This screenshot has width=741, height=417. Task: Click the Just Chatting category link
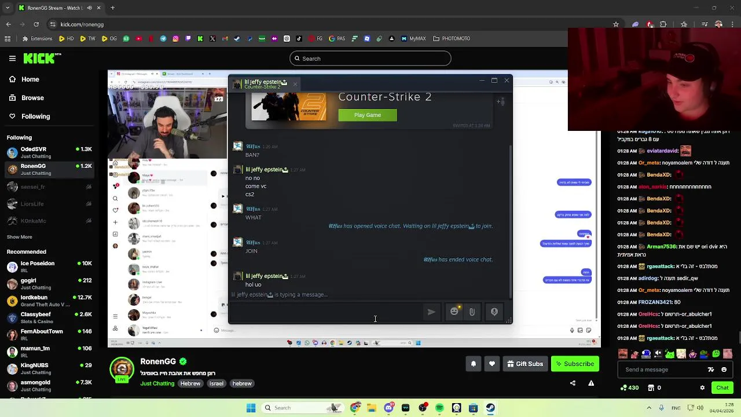tap(157, 383)
